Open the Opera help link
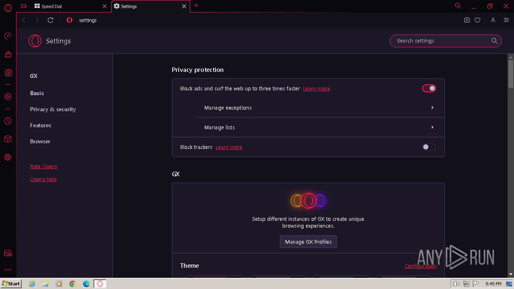 43,179
